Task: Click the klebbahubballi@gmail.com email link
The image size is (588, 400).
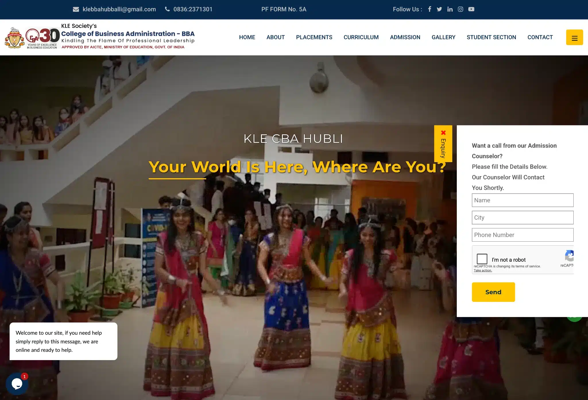Action: (x=119, y=9)
